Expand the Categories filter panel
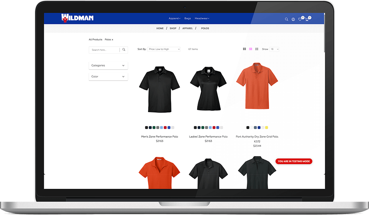Image resolution: width=369 pixels, height=215 pixels. click(108, 66)
